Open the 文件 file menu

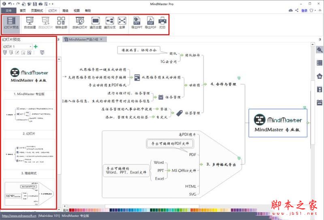point(9,11)
